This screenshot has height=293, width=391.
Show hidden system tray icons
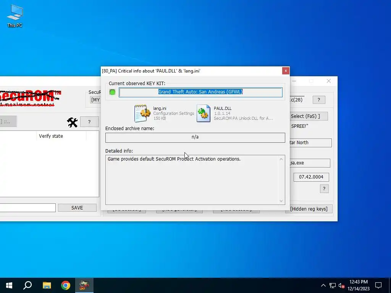(323, 285)
